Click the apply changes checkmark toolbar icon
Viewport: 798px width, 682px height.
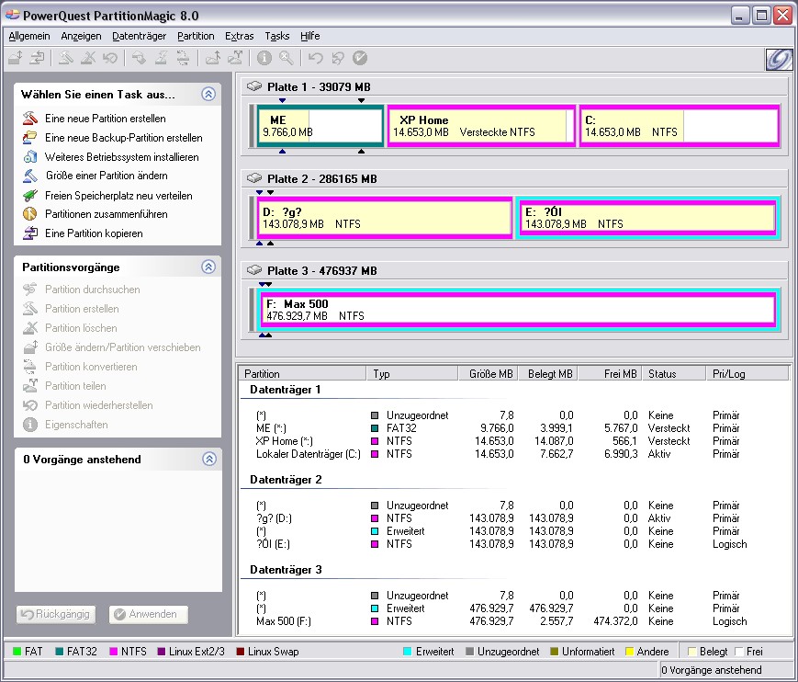(360, 58)
